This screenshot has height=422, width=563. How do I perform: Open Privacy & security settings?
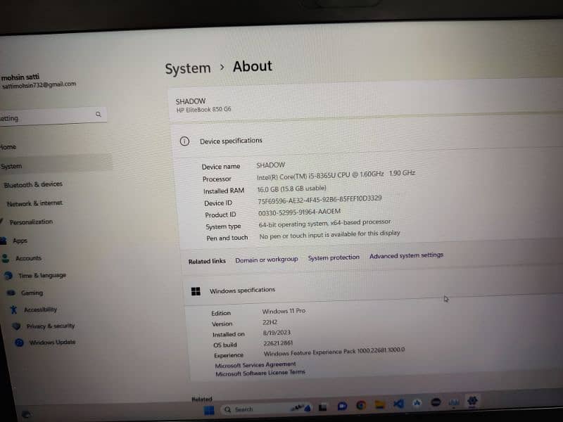coord(49,326)
